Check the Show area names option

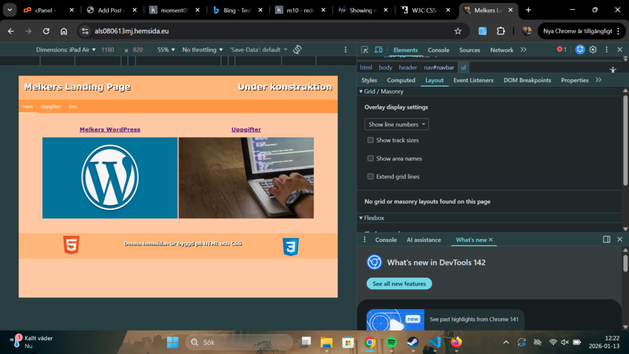[x=370, y=159]
